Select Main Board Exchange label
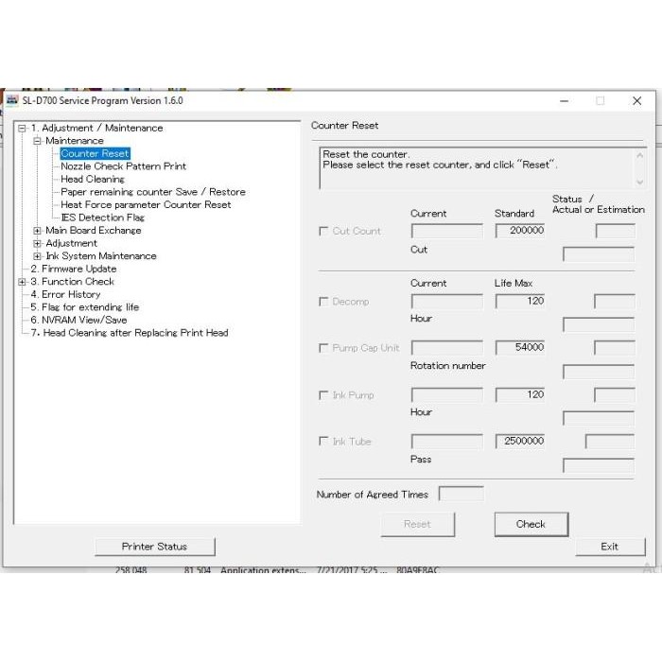This screenshot has height=662, width=662. coord(94,231)
